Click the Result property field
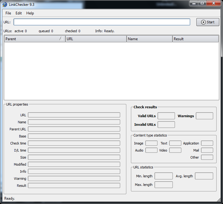 pos(74,186)
